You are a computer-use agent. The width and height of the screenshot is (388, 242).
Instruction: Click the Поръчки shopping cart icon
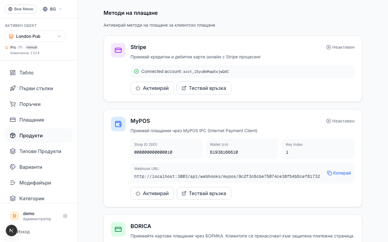(x=12, y=104)
